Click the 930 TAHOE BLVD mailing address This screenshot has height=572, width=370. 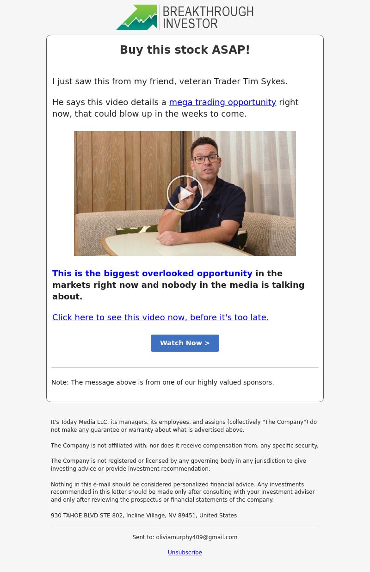144,516
